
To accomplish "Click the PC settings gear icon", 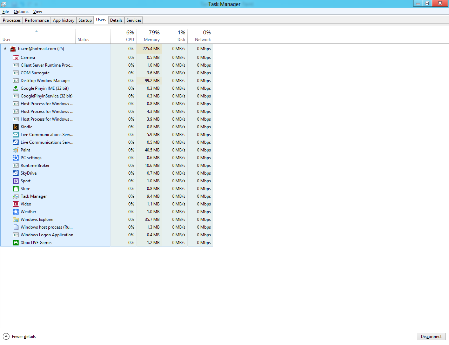I will (16, 158).
